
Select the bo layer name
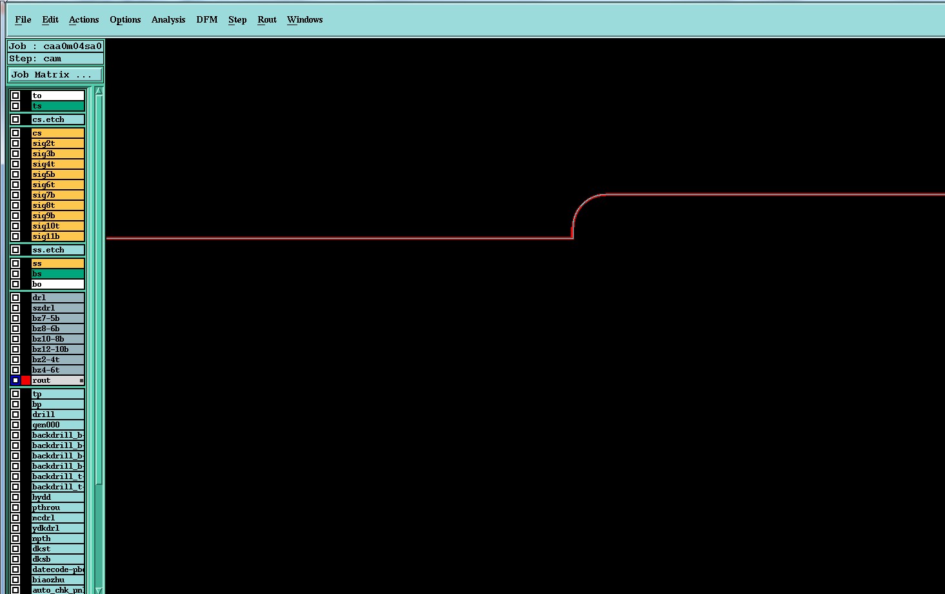click(x=58, y=284)
